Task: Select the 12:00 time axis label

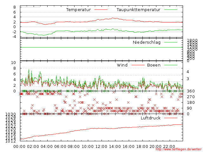Action: click(x=101, y=147)
